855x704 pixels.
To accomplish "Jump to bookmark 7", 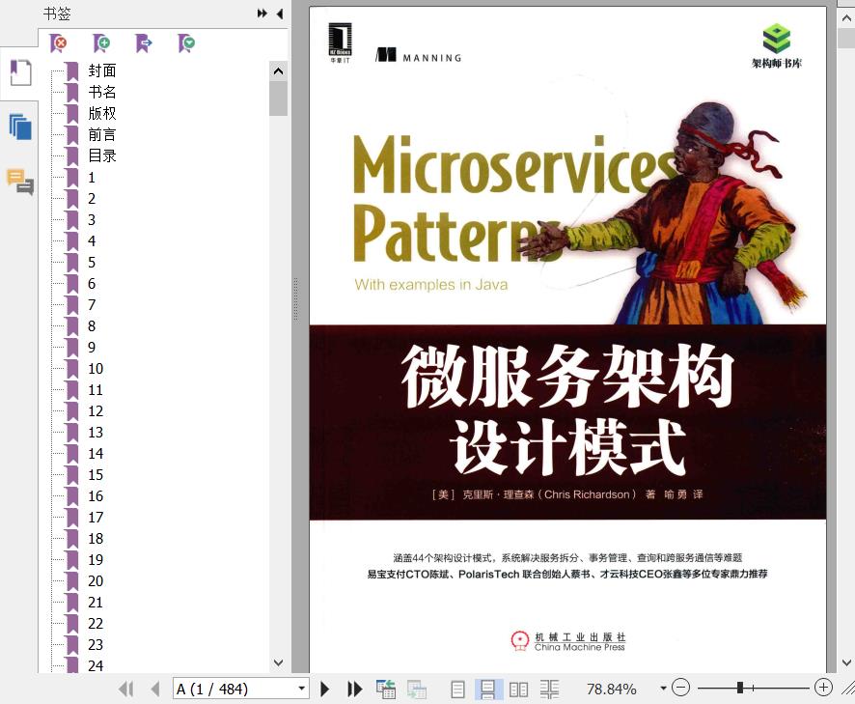I will click(x=92, y=305).
